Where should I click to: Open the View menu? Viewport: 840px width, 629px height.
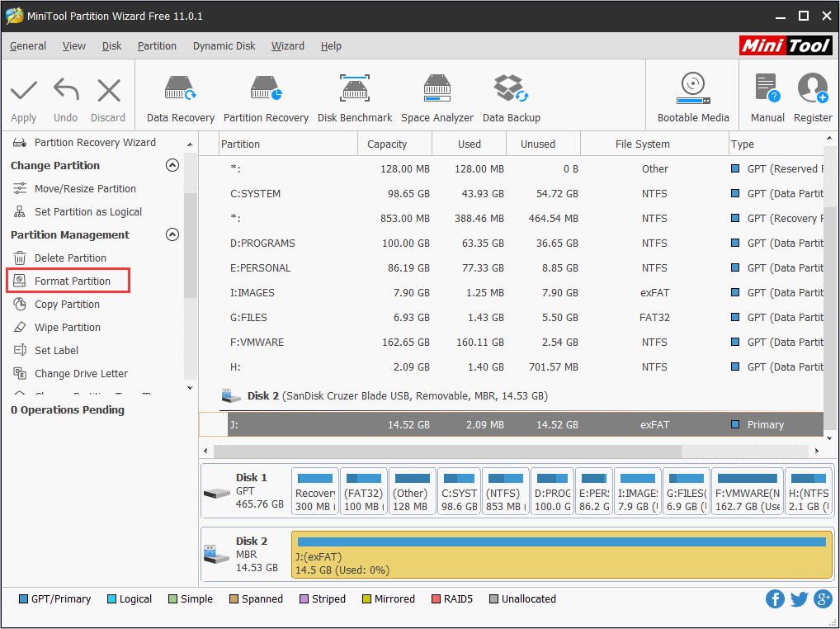(x=74, y=46)
